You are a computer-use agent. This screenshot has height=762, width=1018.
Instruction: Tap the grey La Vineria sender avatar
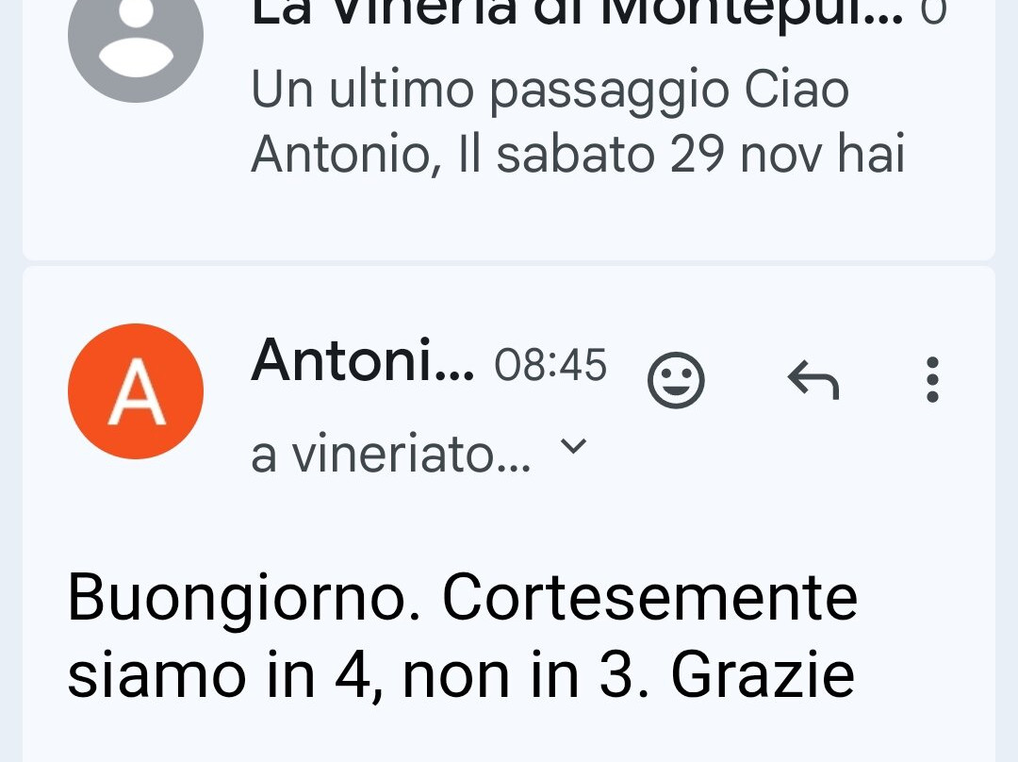pyautogui.click(x=136, y=38)
